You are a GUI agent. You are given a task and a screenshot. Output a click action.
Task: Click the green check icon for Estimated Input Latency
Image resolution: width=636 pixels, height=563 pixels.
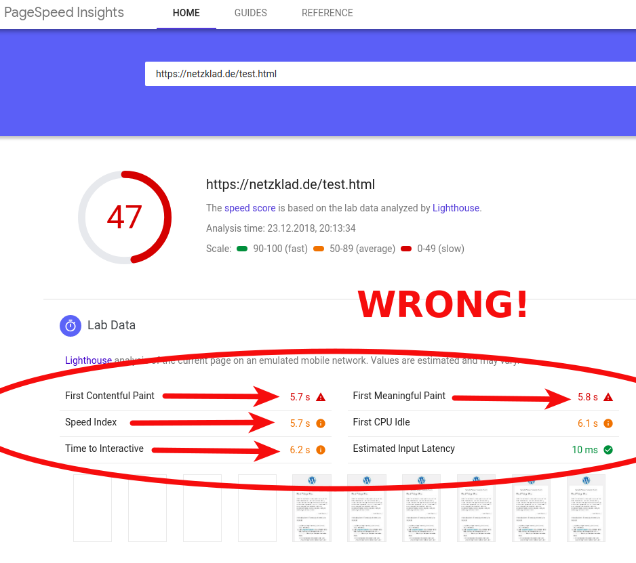pyautogui.click(x=608, y=450)
